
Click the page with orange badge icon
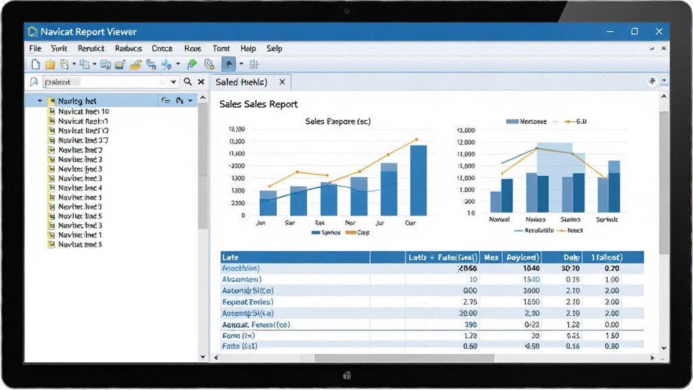(x=209, y=64)
